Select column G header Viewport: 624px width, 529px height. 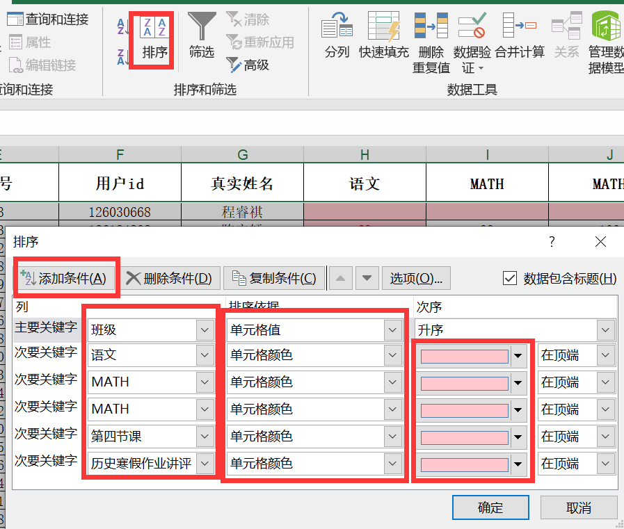pos(242,154)
